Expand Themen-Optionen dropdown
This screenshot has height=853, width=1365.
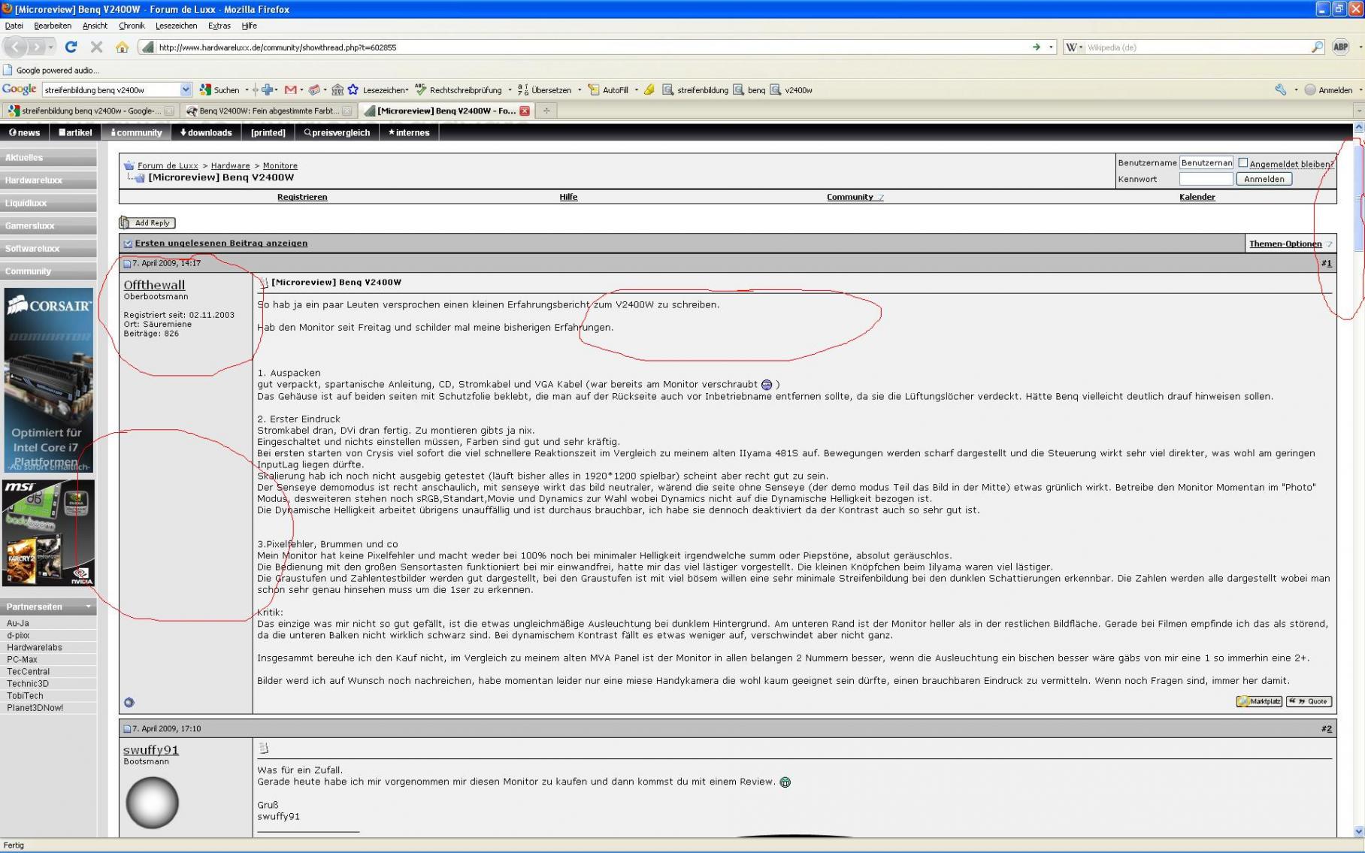coord(1290,243)
